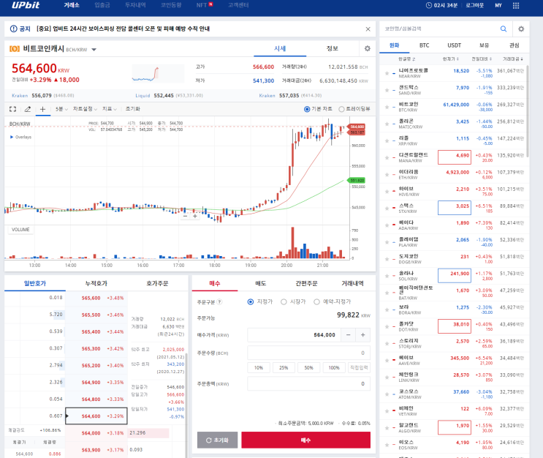
Task: Click order type help question icon
Action: point(219,302)
